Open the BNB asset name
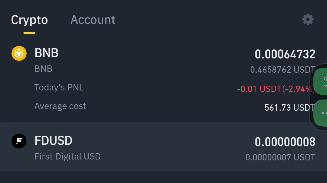Screen dimensions: 327x183 click(x=46, y=53)
